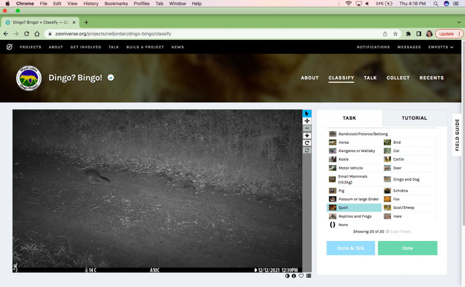Clear the species filters

click(398, 231)
